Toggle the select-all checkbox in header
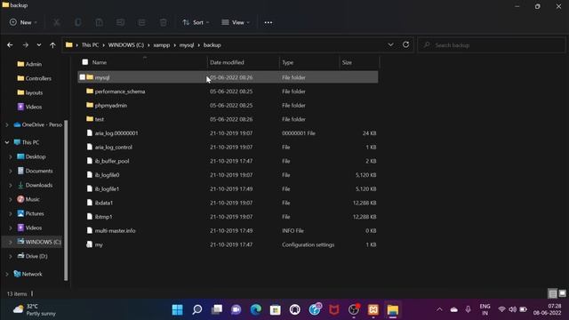 (x=85, y=62)
